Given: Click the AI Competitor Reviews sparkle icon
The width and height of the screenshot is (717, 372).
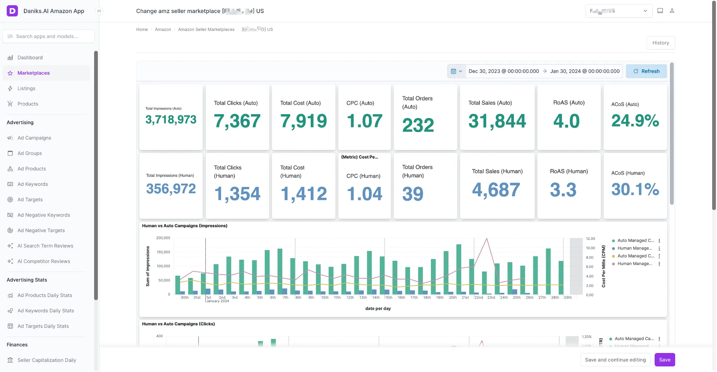Looking at the screenshot, I should (x=10, y=261).
